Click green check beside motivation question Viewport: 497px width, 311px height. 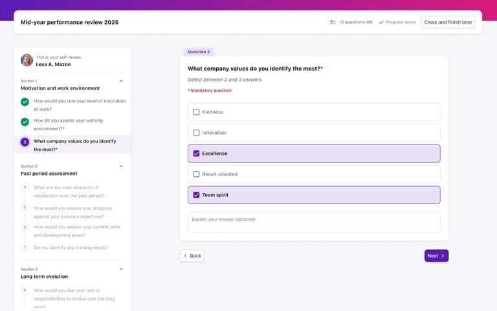click(25, 102)
